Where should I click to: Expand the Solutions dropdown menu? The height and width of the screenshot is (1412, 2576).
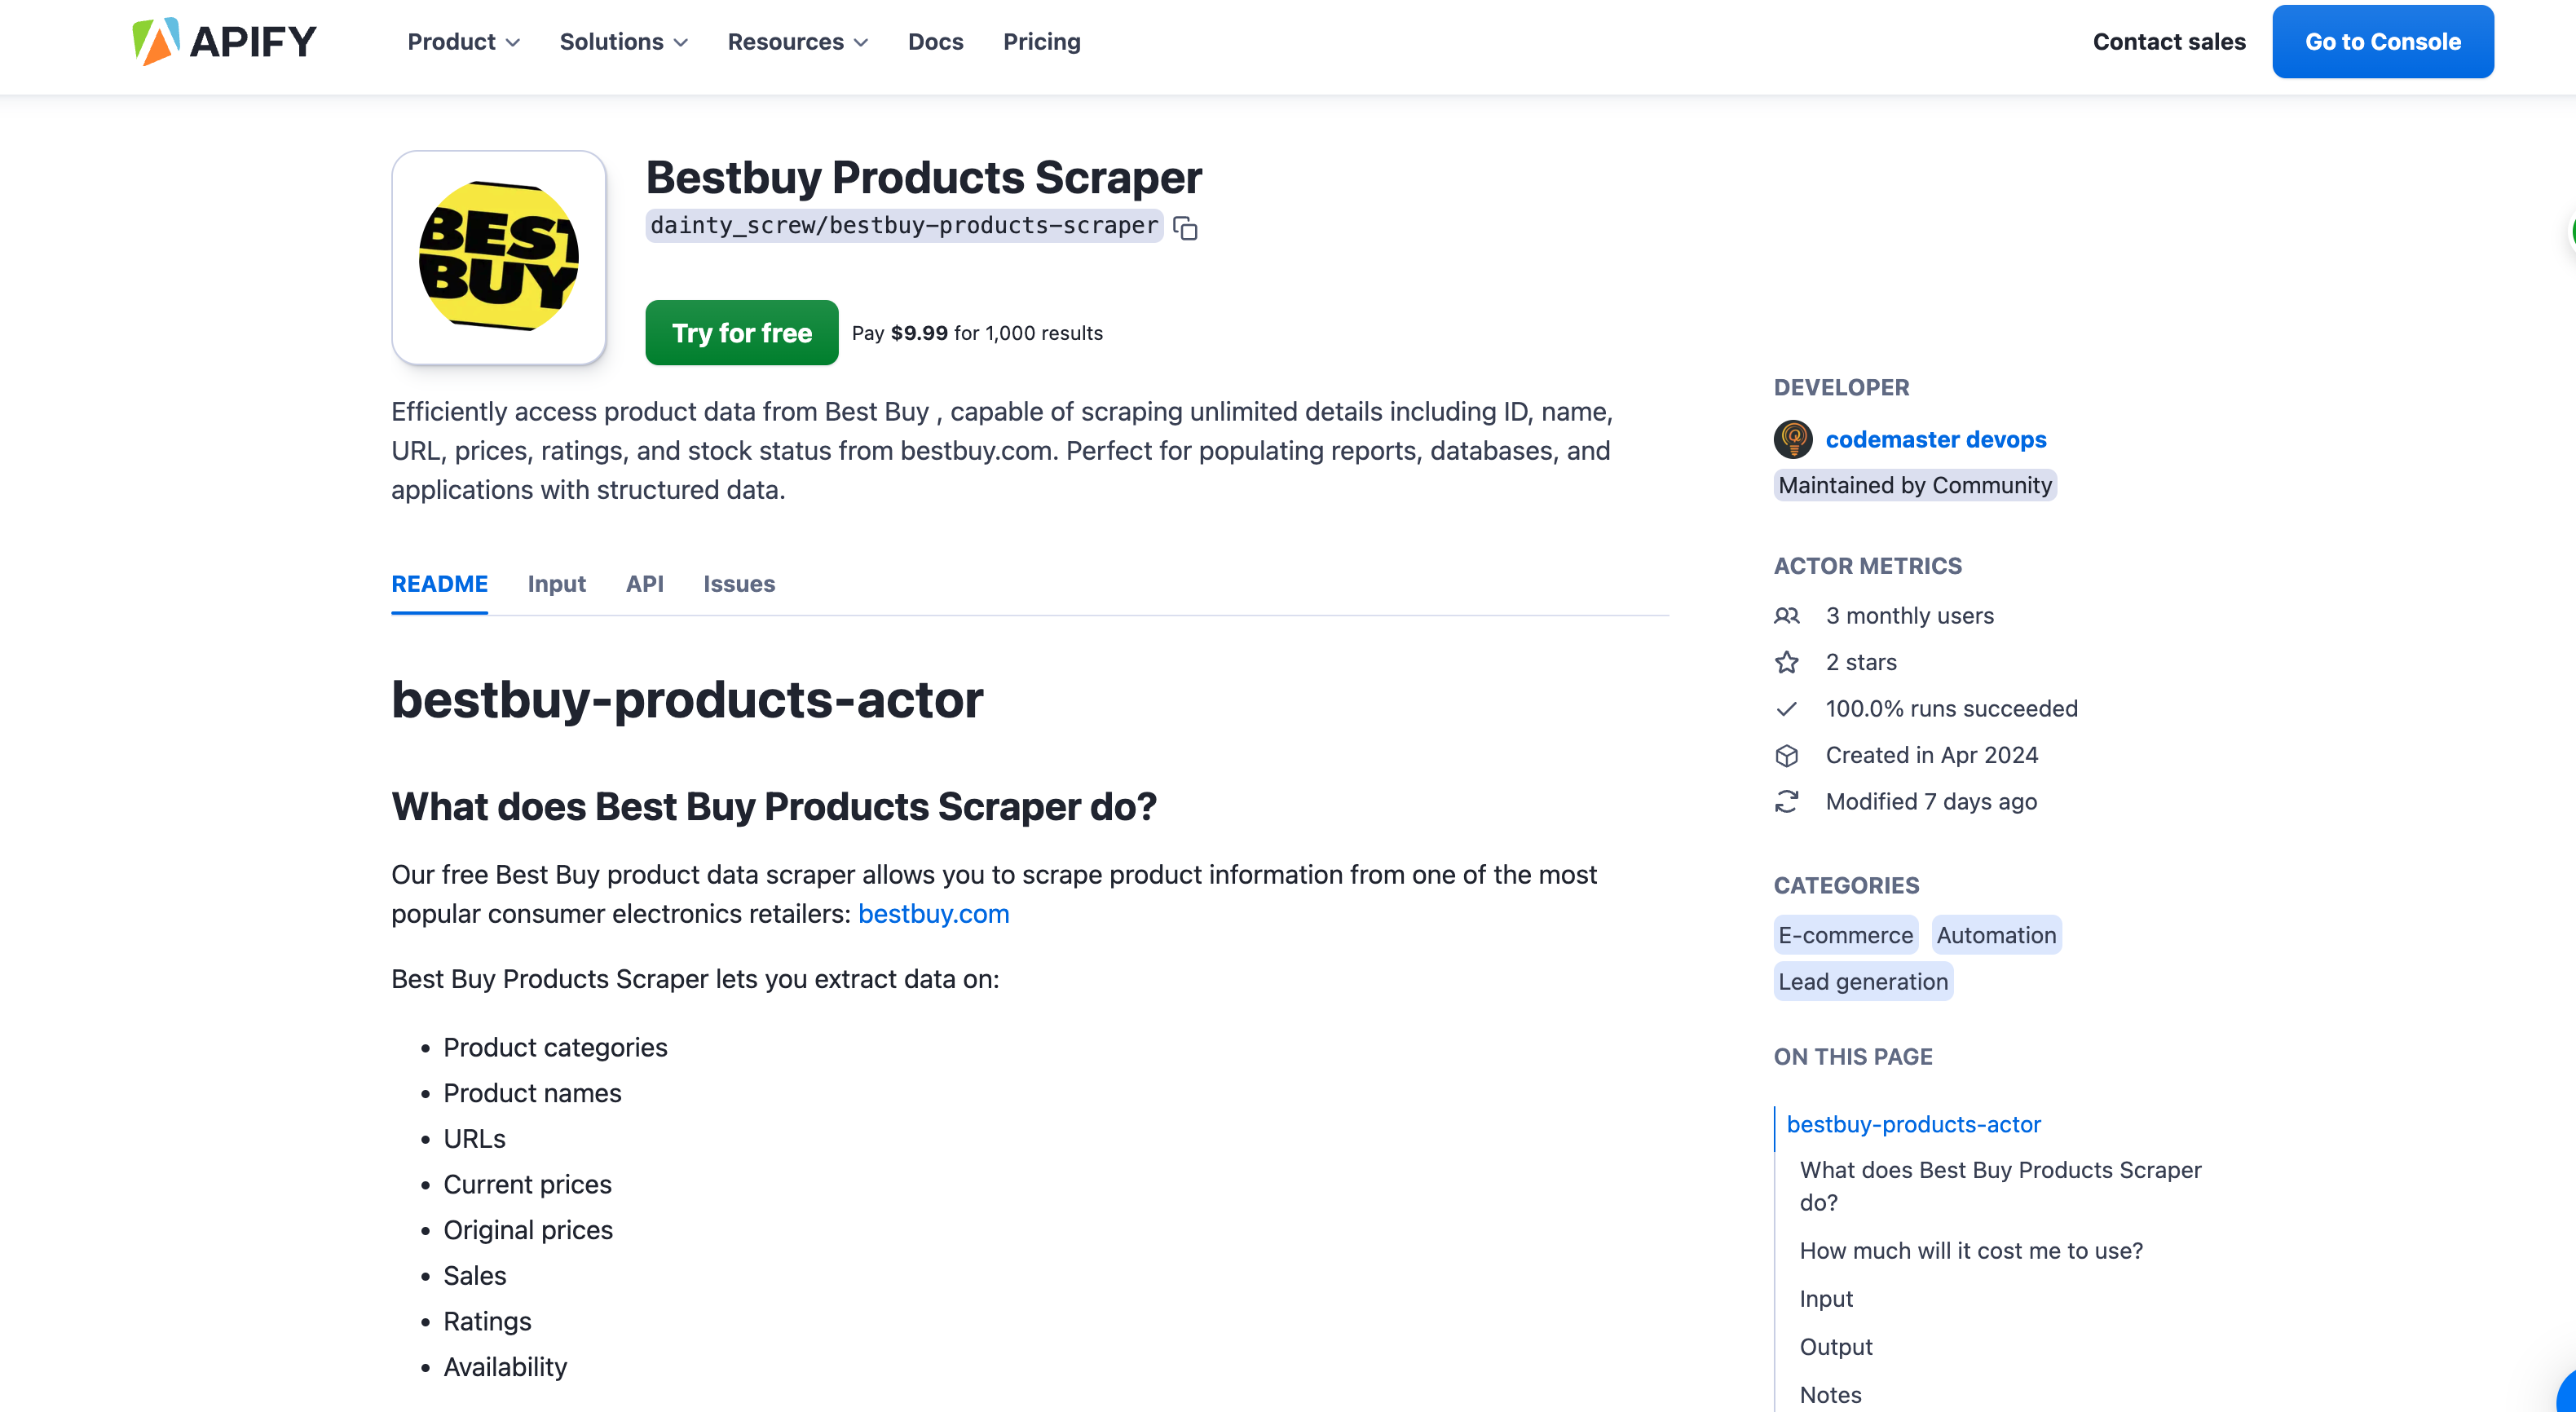coord(623,42)
